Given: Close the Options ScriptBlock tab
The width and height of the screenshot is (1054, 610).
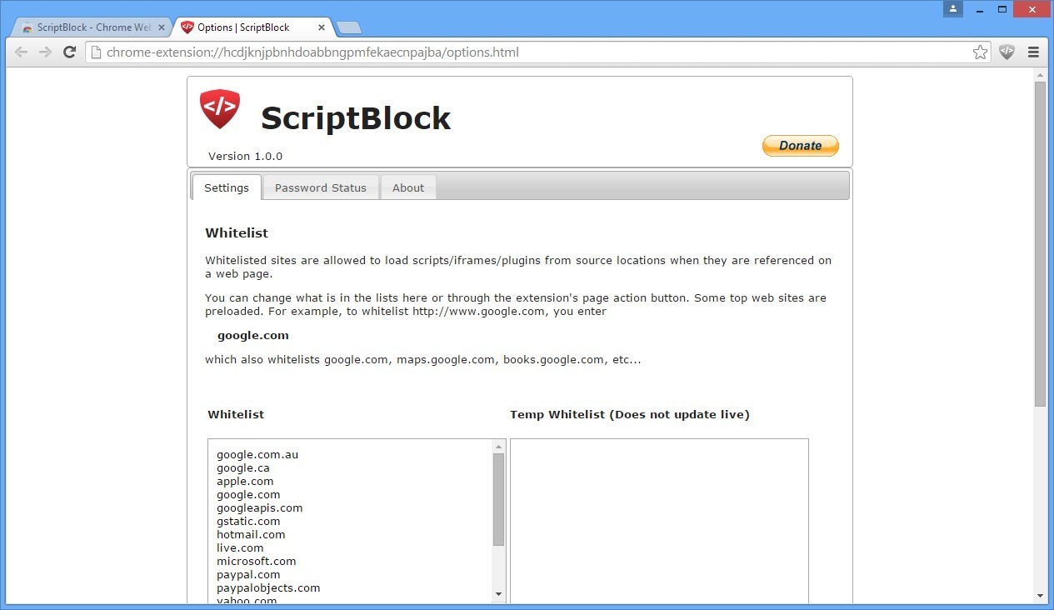Looking at the screenshot, I should (x=322, y=27).
